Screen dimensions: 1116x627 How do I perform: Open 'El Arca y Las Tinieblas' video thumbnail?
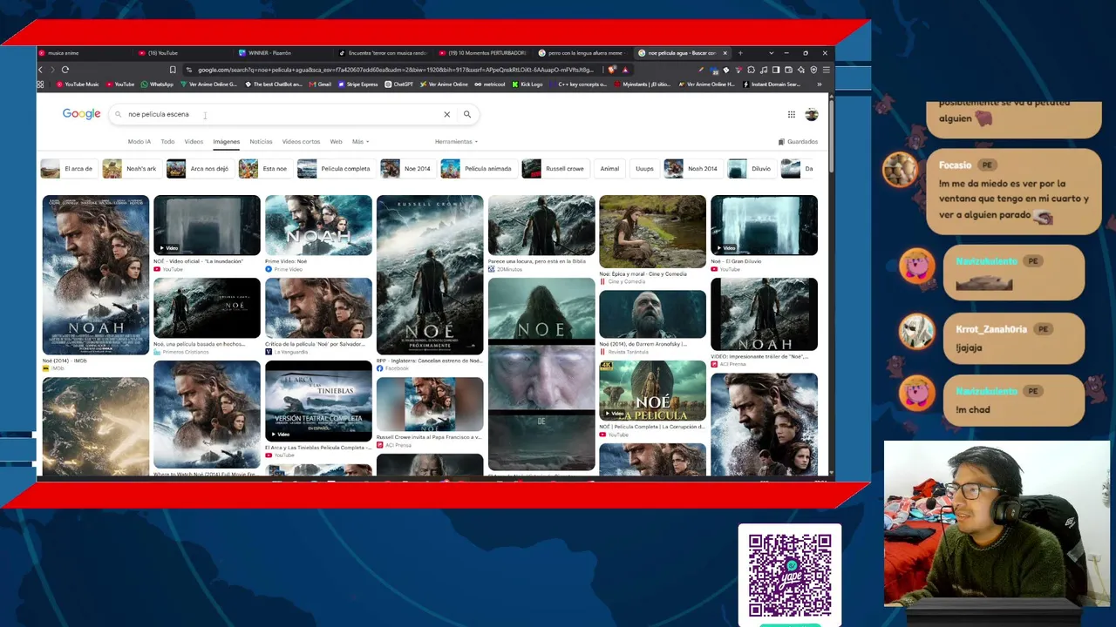318,401
